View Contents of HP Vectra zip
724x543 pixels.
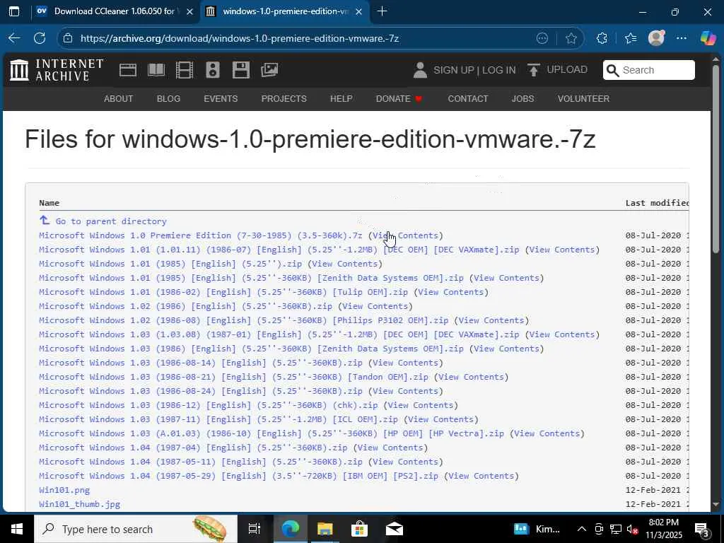tap(547, 433)
